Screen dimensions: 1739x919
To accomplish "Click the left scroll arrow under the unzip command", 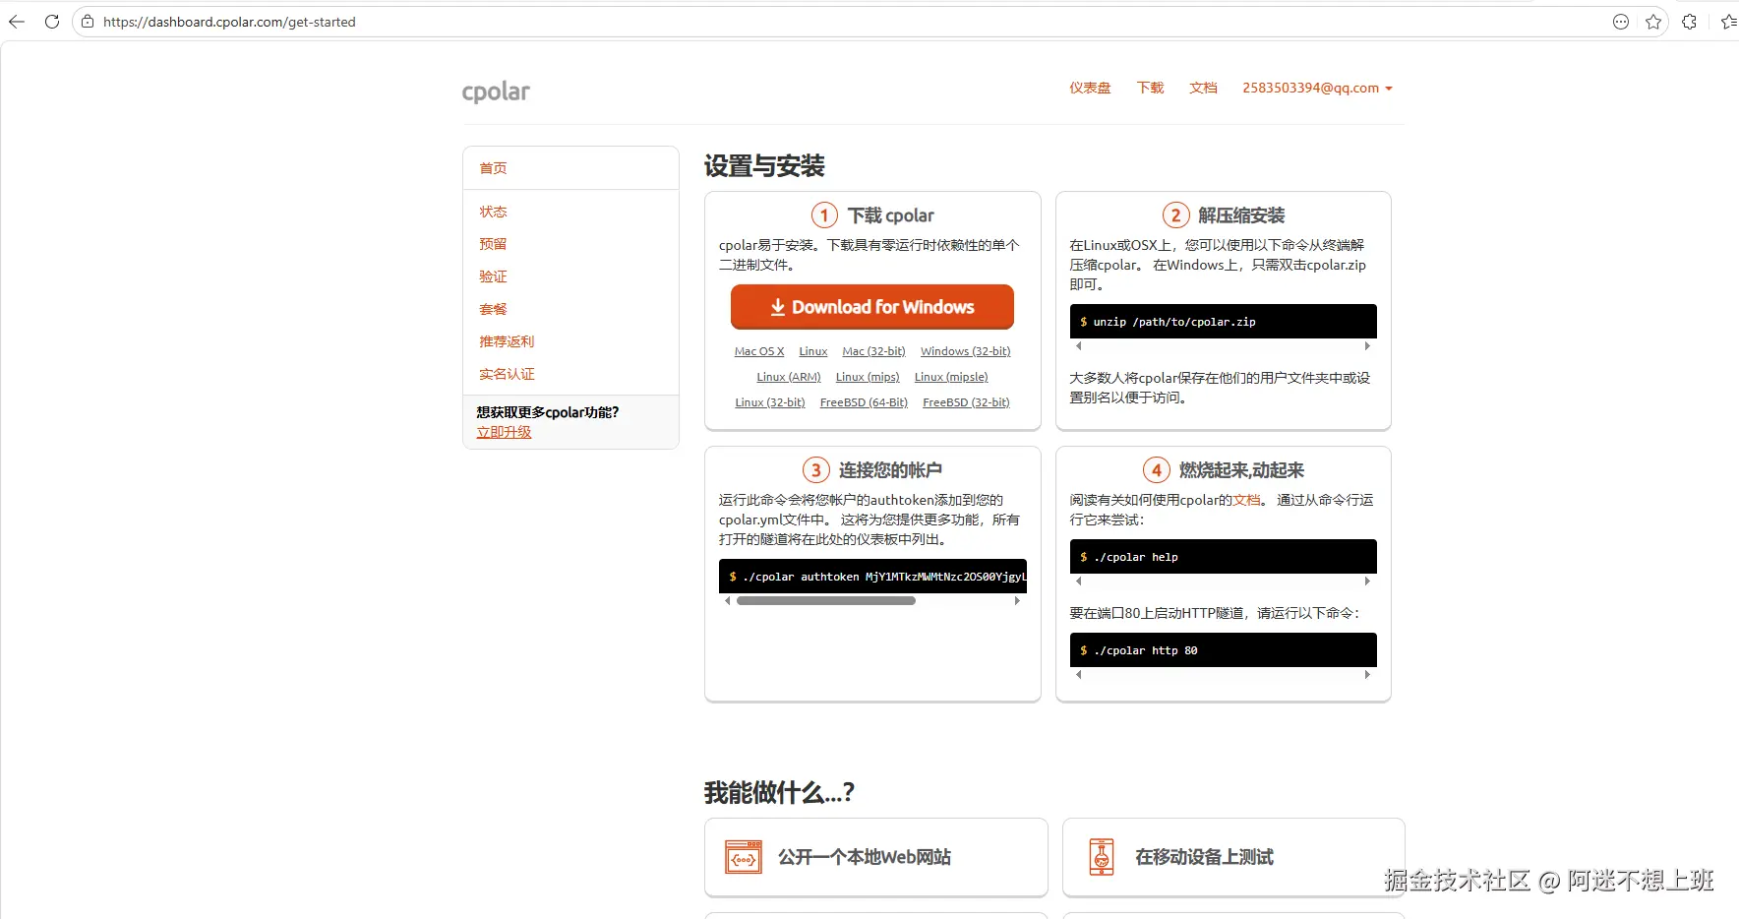I will point(1079,346).
